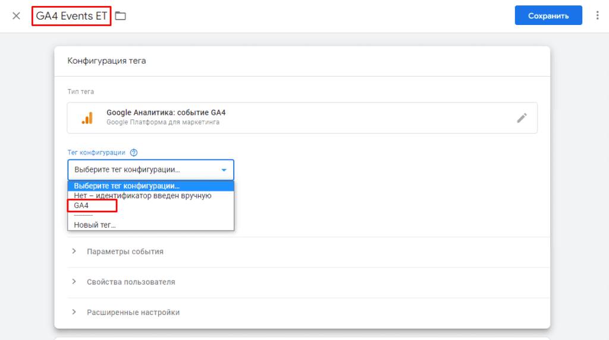The image size is (609, 340).
Task: Choose the Новый тег… option
Action: point(150,225)
